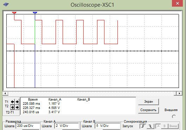Select T1 time value 226.086 ms
Viewport: 186px width, 130px height.
pos(31,104)
